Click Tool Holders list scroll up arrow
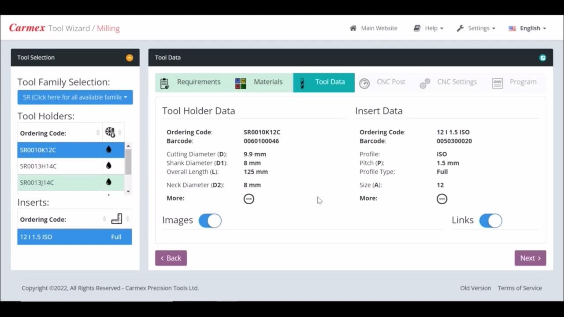The width and height of the screenshot is (564, 317). [128, 146]
